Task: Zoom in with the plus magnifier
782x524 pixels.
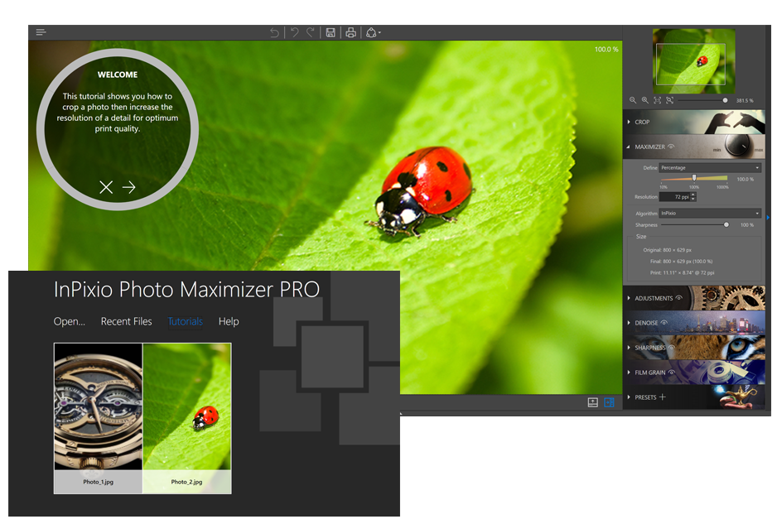Action: (644, 100)
